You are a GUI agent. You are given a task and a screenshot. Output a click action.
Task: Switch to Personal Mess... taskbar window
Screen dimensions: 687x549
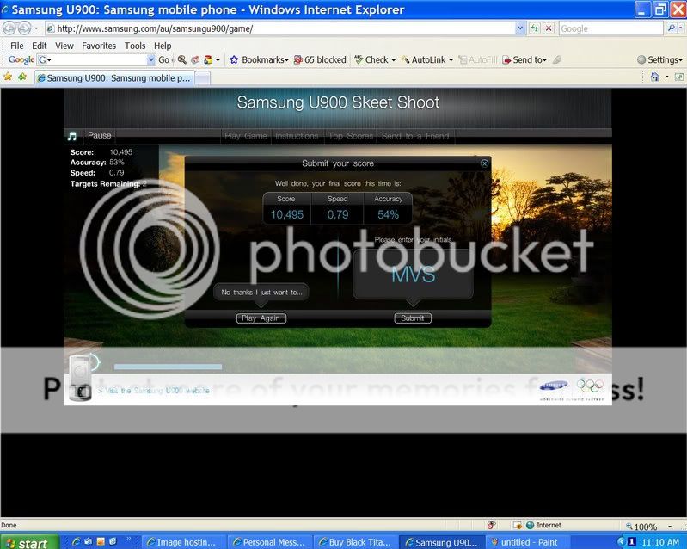pos(270,542)
